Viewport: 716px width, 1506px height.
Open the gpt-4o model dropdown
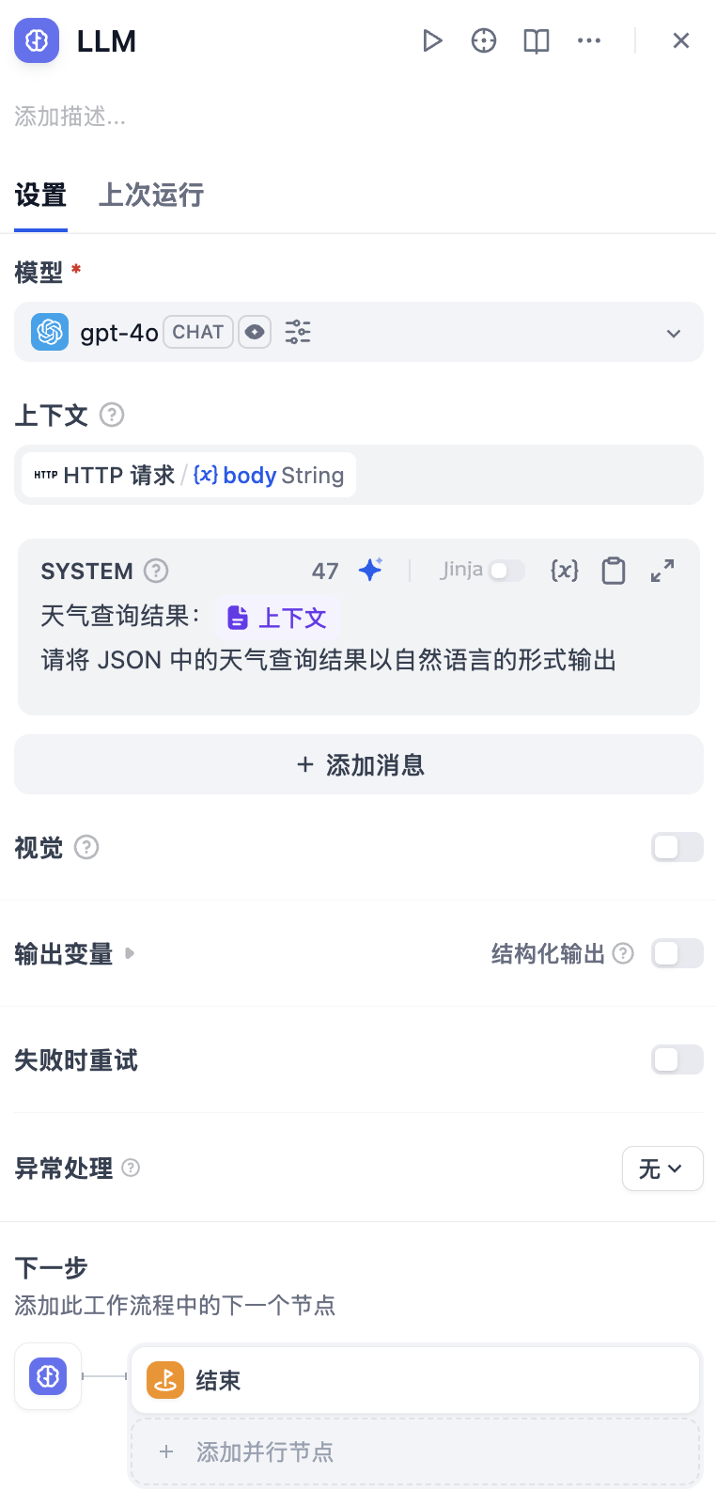pos(673,333)
